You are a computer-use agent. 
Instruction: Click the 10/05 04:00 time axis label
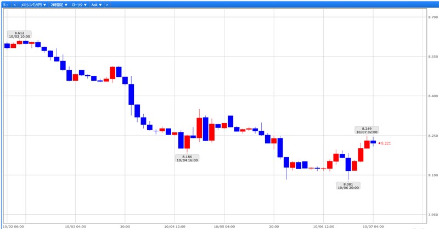point(224,226)
